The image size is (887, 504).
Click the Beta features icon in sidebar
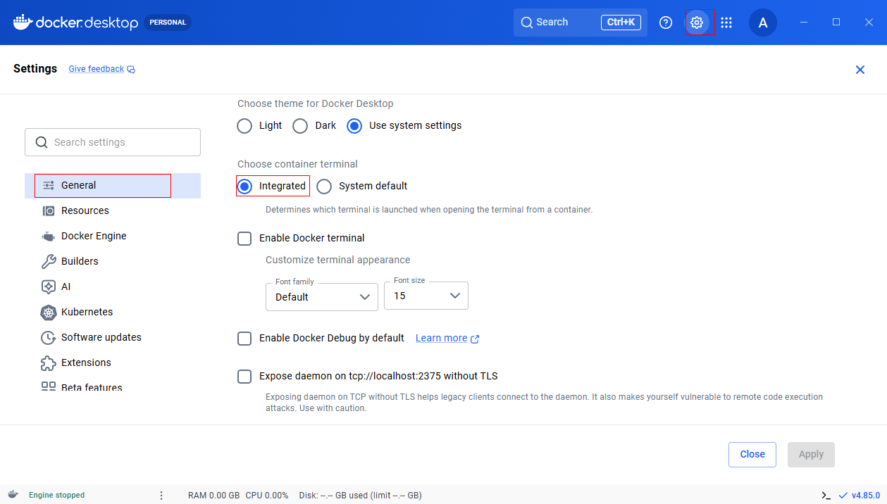click(x=49, y=386)
